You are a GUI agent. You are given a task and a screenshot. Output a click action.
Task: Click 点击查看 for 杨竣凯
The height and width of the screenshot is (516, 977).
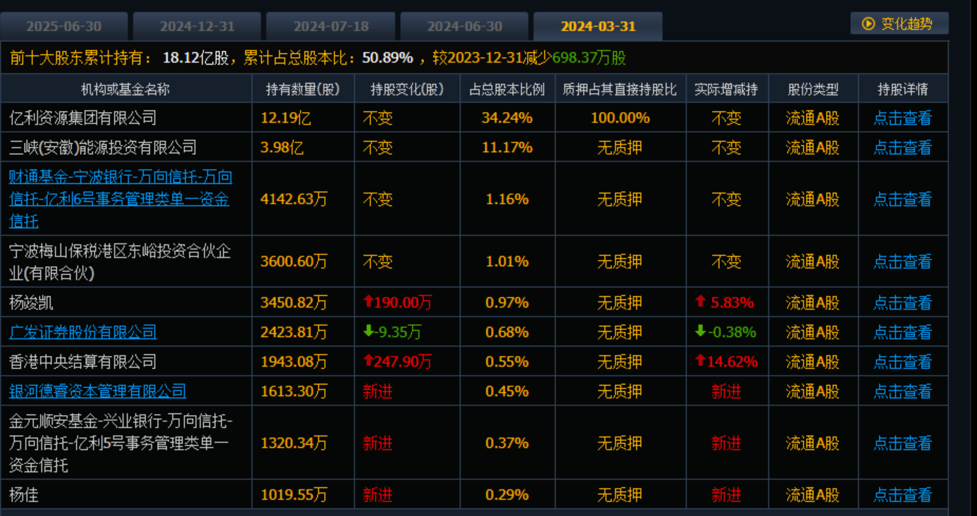point(902,303)
